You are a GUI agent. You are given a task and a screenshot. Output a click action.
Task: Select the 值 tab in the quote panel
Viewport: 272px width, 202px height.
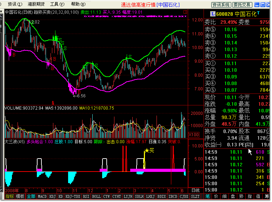click(x=258, y=196)
